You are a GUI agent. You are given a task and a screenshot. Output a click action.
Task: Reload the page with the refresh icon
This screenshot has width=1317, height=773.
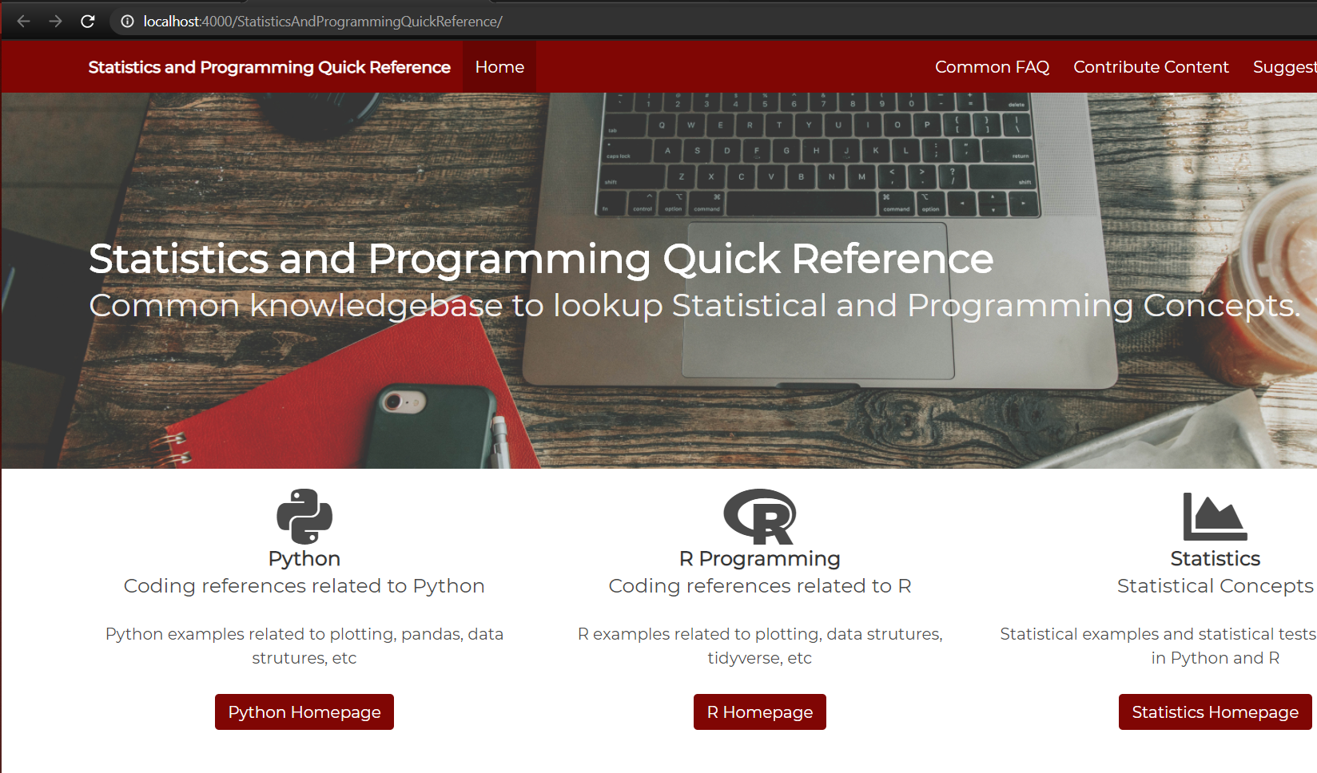(x=88, y=22)
